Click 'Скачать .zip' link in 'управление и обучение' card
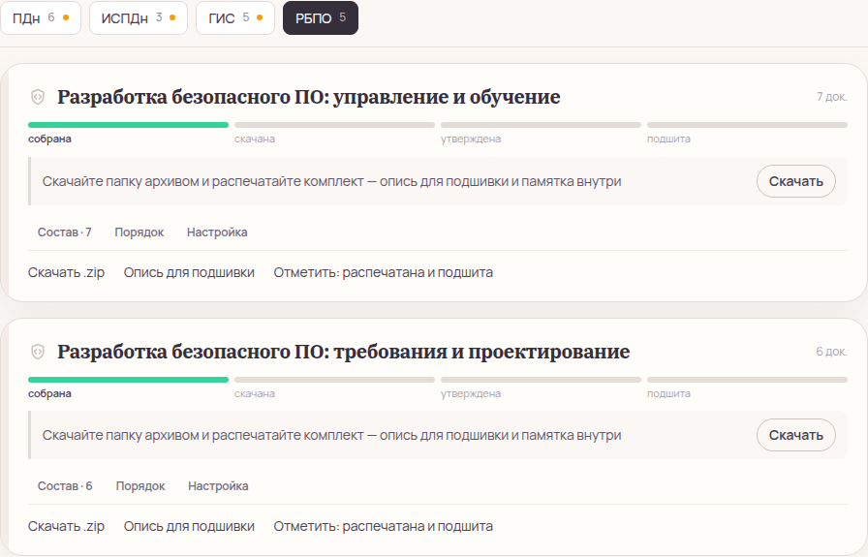Screen dimensions: 868x557 (67, 272)
